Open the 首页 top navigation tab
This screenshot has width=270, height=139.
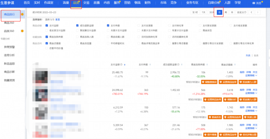[x=27, y=3]
